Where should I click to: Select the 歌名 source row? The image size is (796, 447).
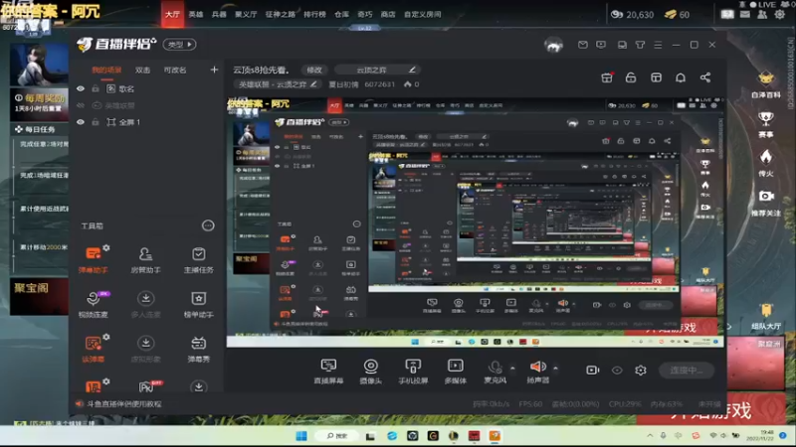147,88
